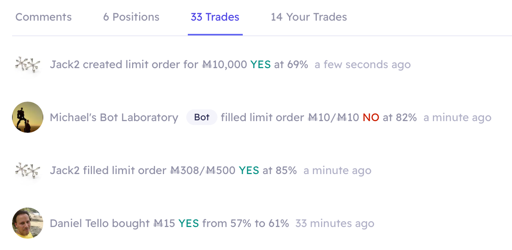Click the '33 minutes ago' timestamp
The image size is (512, 250).
(335, 224)
